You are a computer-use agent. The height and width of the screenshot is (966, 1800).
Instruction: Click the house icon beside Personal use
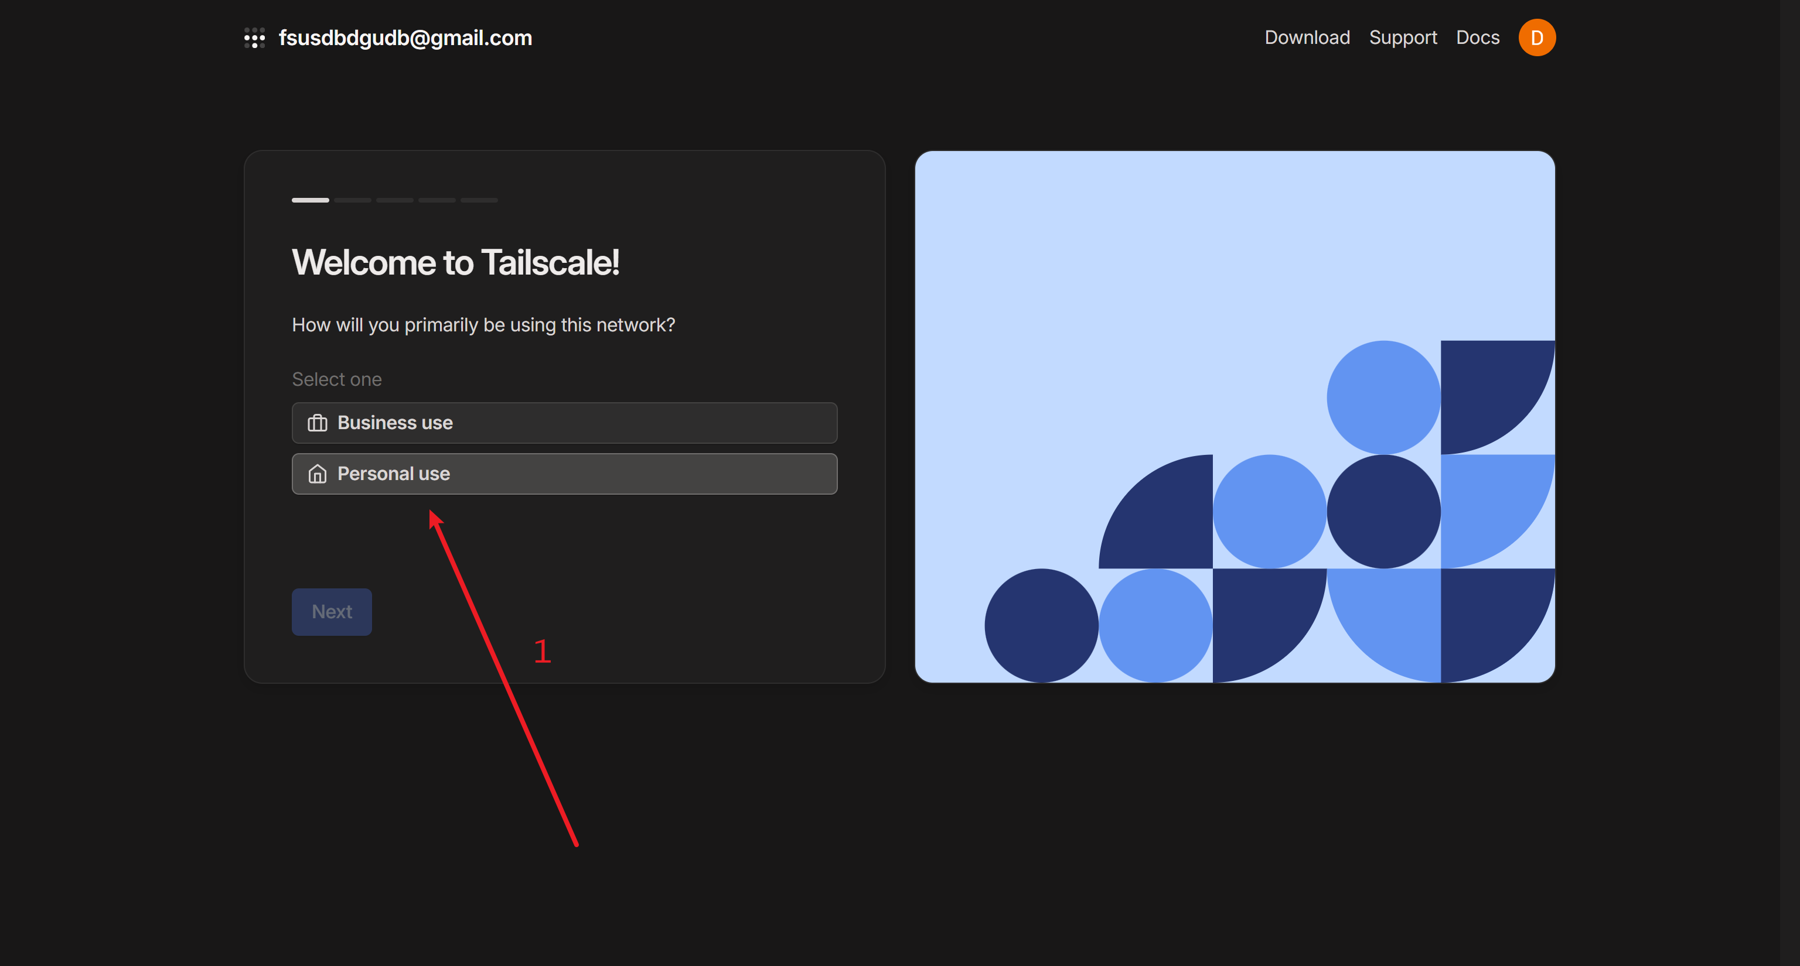[317, 474]
